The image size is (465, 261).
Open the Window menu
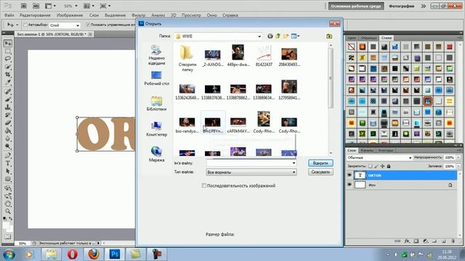(211, 15)
